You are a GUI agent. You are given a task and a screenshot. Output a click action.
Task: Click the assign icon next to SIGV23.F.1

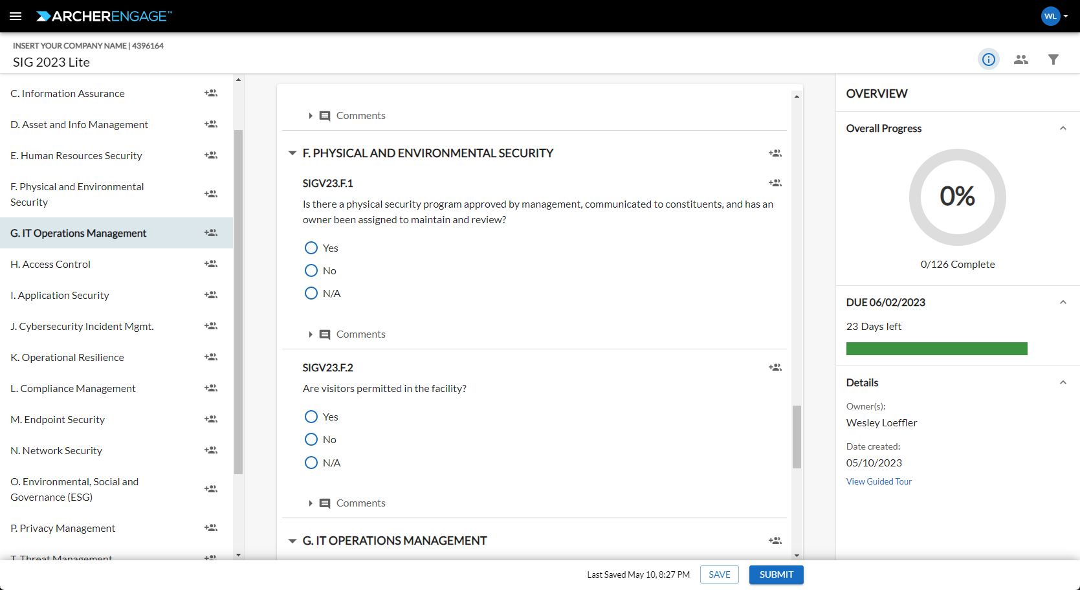[x=775, y=183]
